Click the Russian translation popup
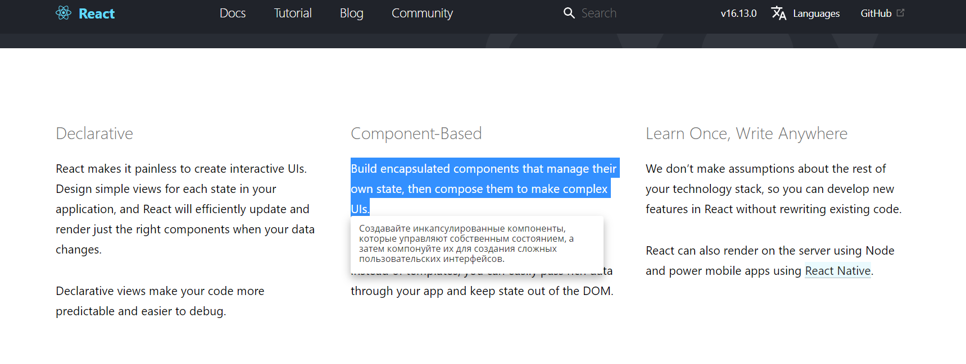 click(x=477, y=244)
